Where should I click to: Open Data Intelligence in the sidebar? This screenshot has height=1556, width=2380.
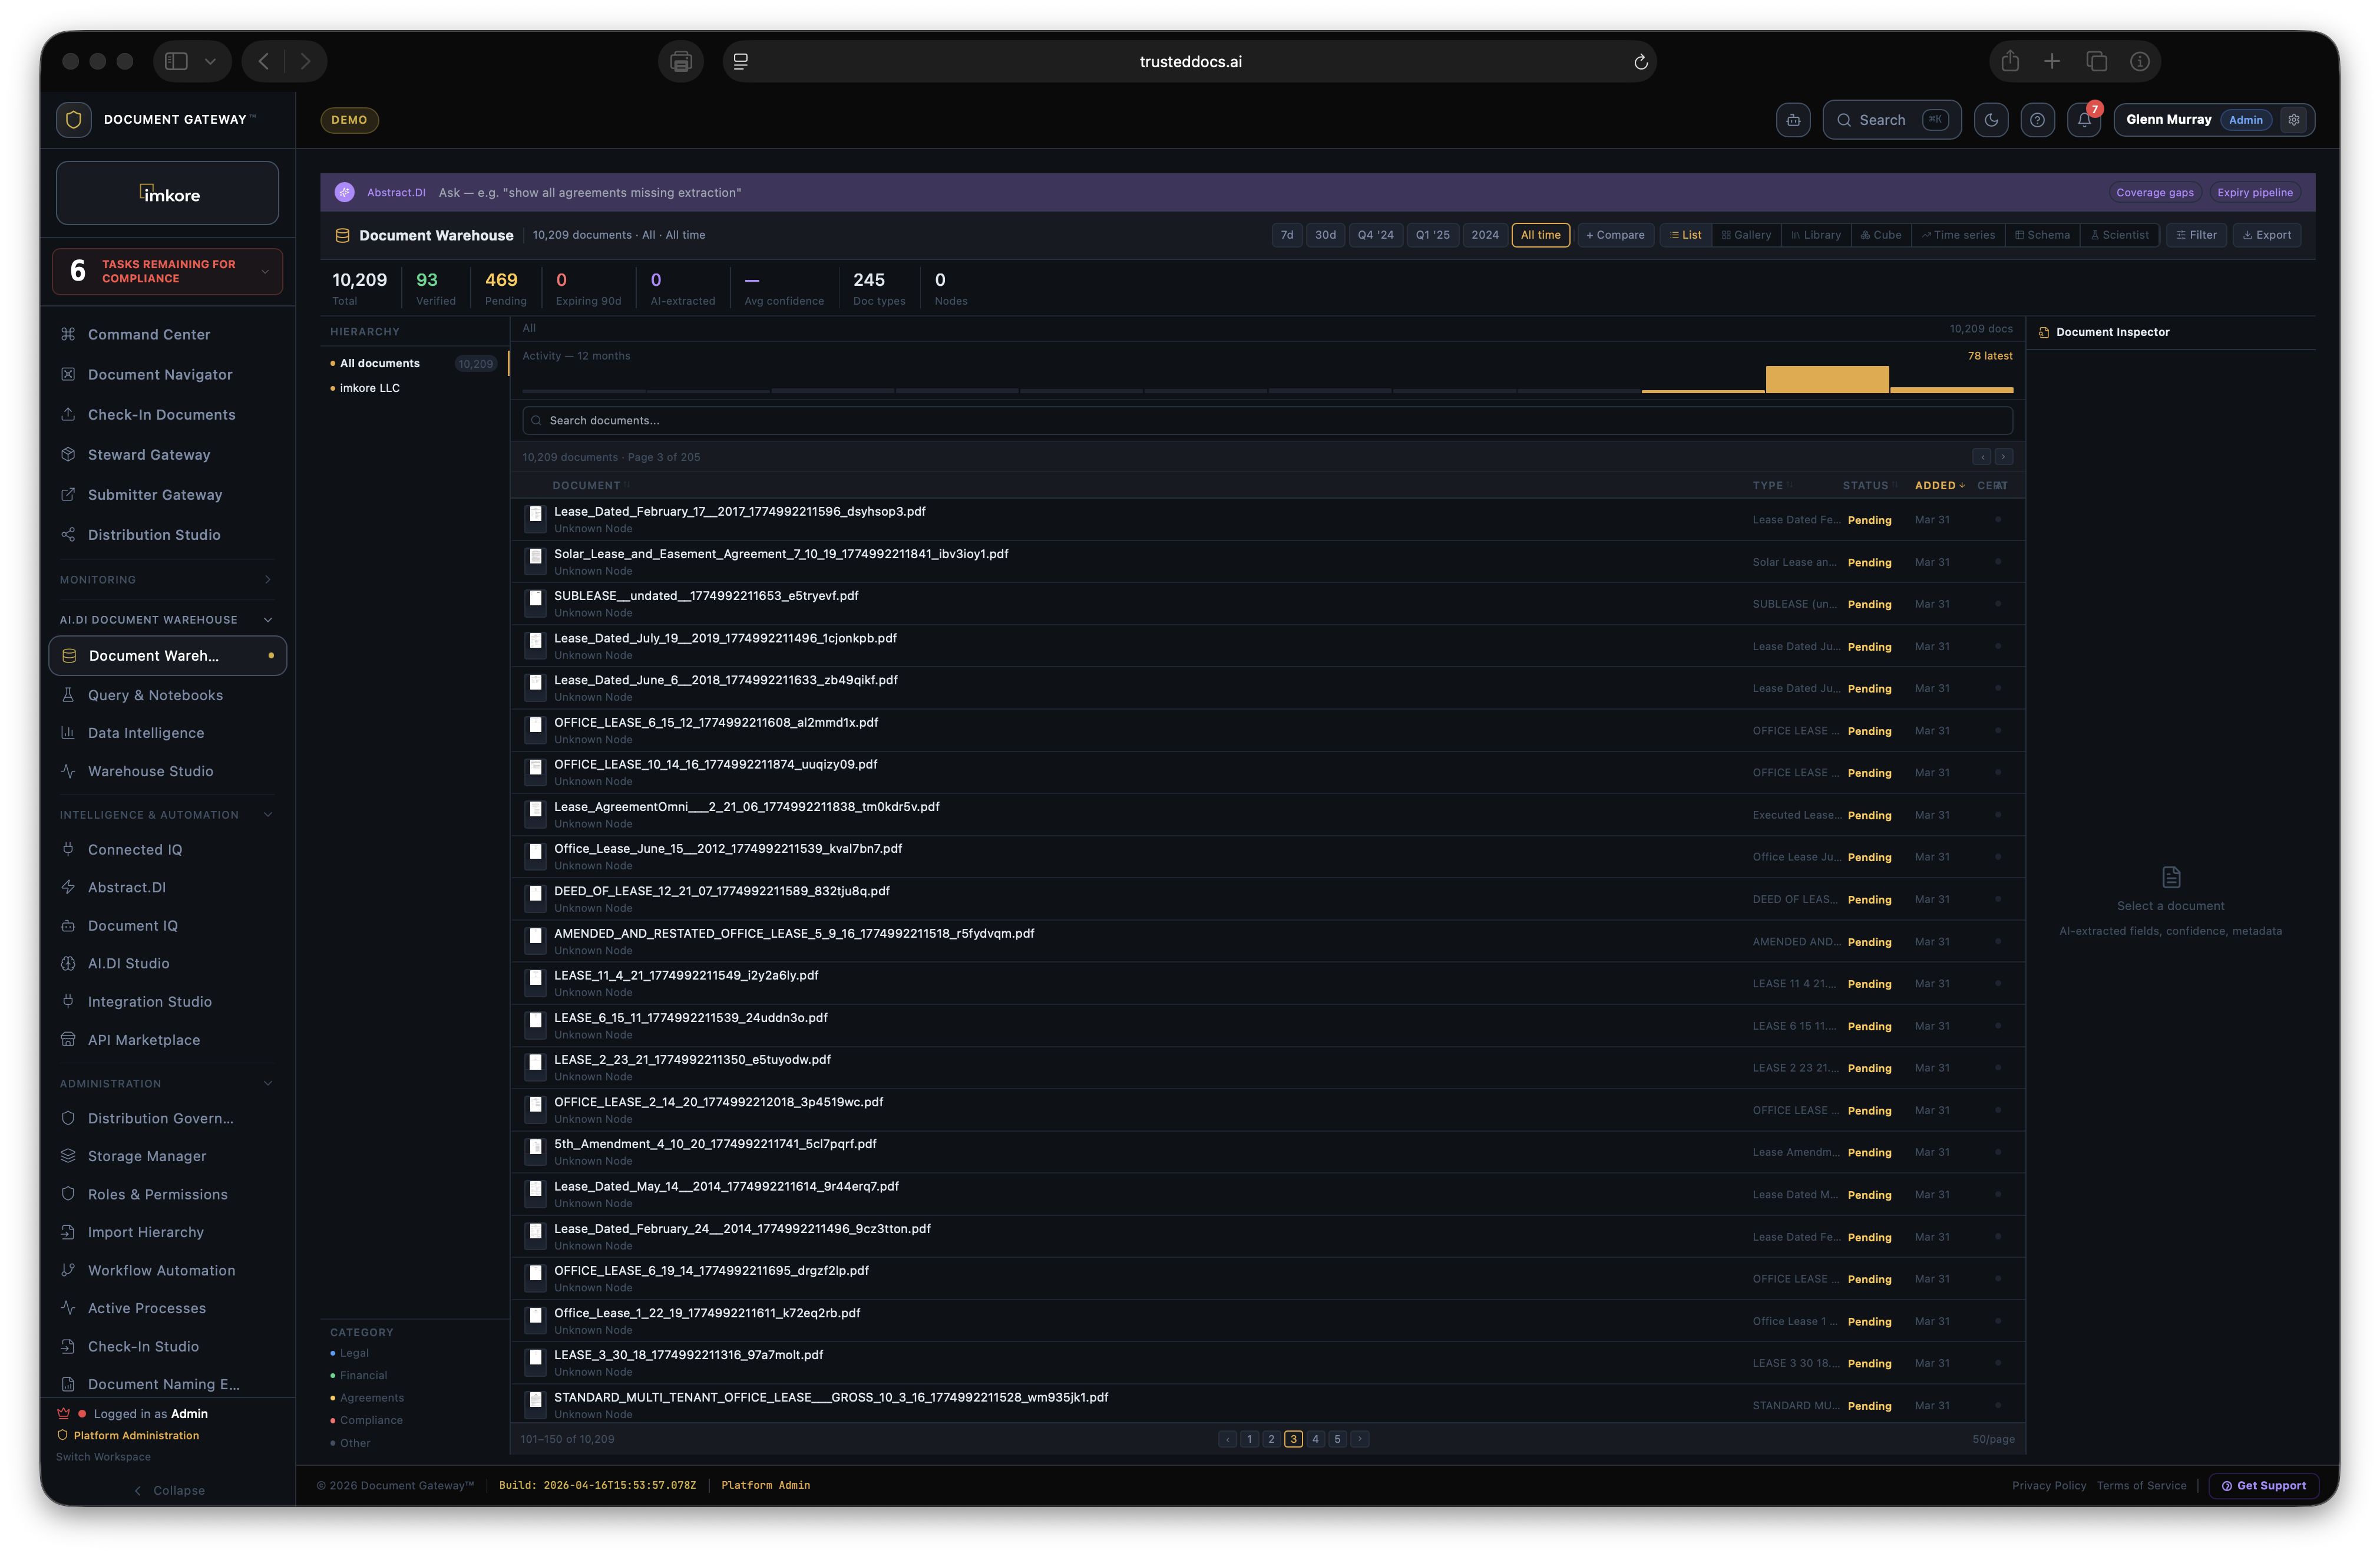(146, 733)
